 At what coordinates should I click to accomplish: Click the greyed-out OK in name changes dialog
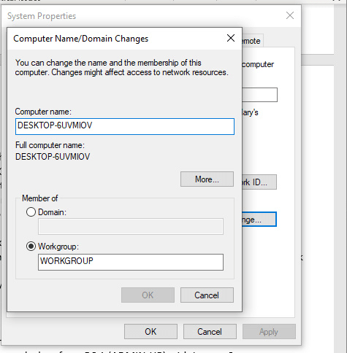tap(148, 295)
